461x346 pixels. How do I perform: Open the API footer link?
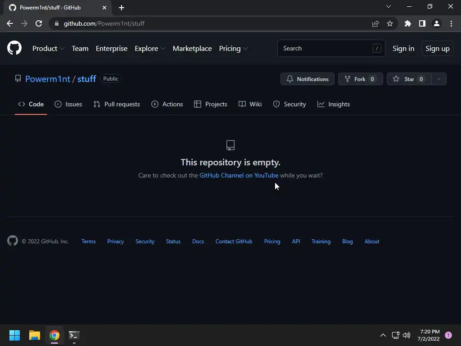coord(296,241)
